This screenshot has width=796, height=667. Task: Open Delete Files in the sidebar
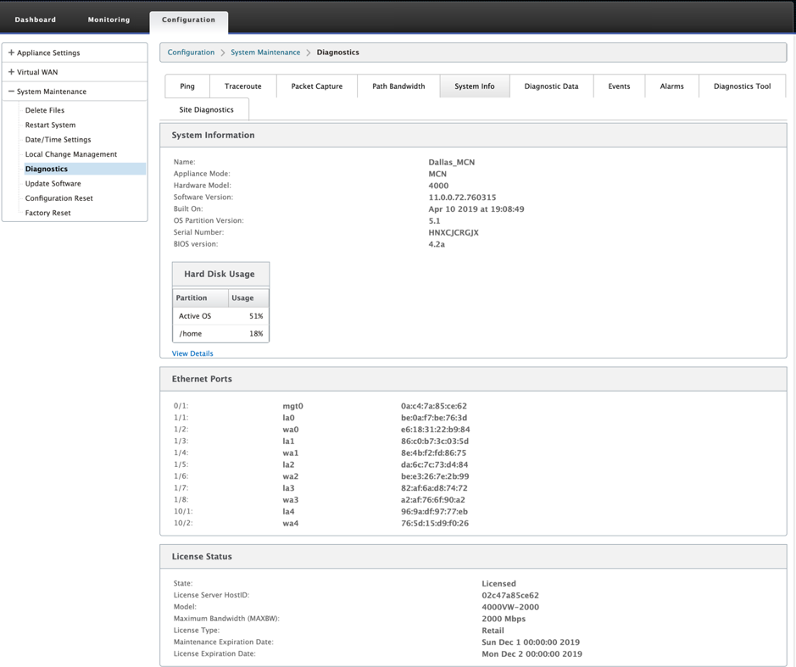pos(45,110)
